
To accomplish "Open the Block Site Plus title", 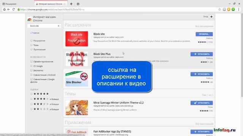I will tap(102, 54).
